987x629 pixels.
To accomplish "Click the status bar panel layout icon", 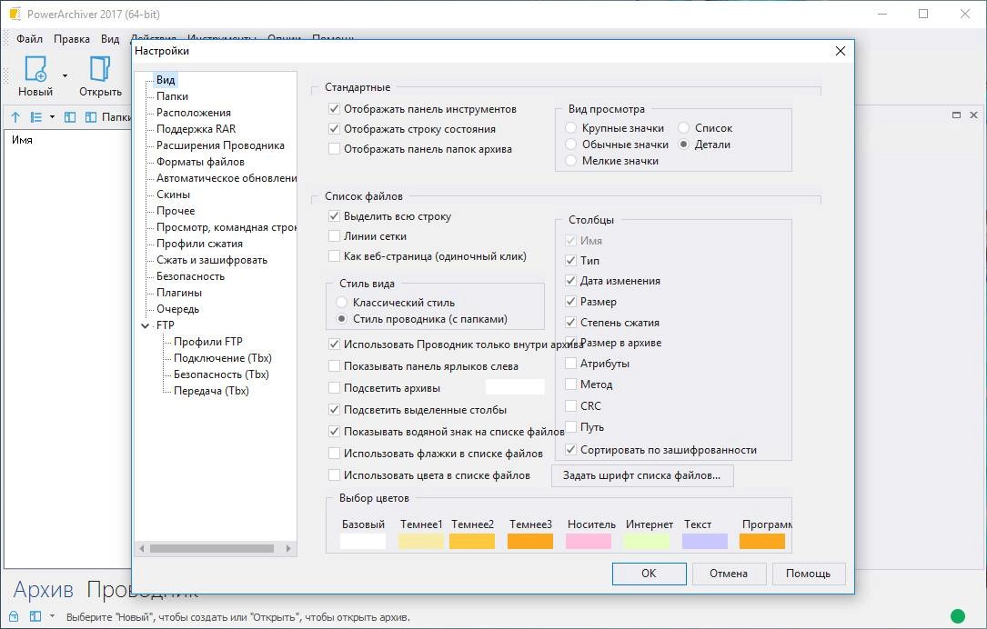I will coord(35,616).
